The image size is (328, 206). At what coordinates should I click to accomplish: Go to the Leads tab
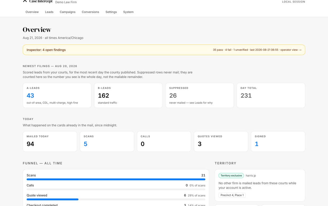click(49, 12)
